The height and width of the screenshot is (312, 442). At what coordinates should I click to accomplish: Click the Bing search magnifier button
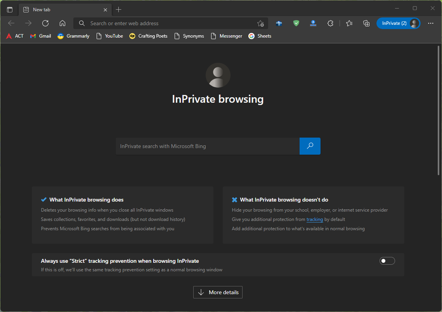click(x=310, y=146)
